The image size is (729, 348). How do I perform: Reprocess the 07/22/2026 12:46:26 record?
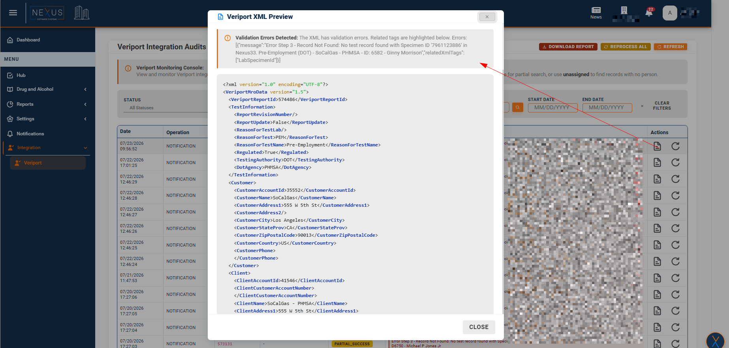click(676, 228)
